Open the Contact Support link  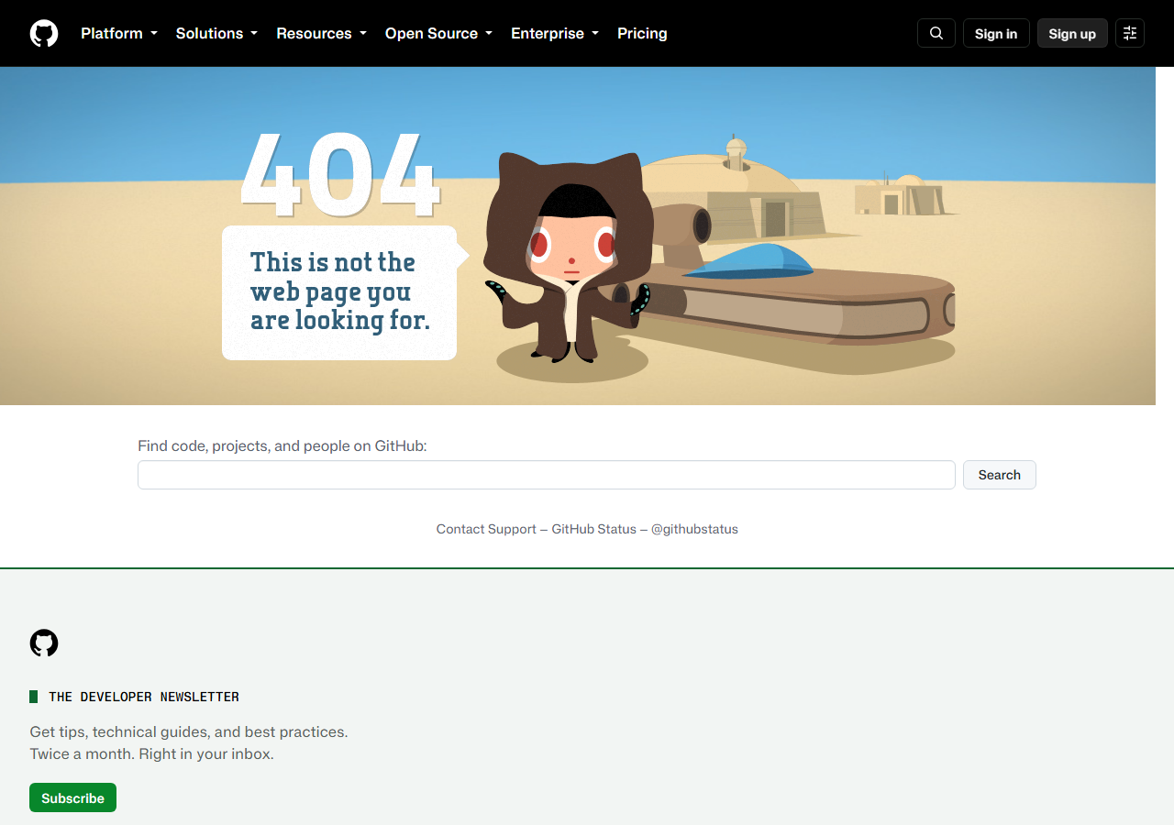(486, 529)
